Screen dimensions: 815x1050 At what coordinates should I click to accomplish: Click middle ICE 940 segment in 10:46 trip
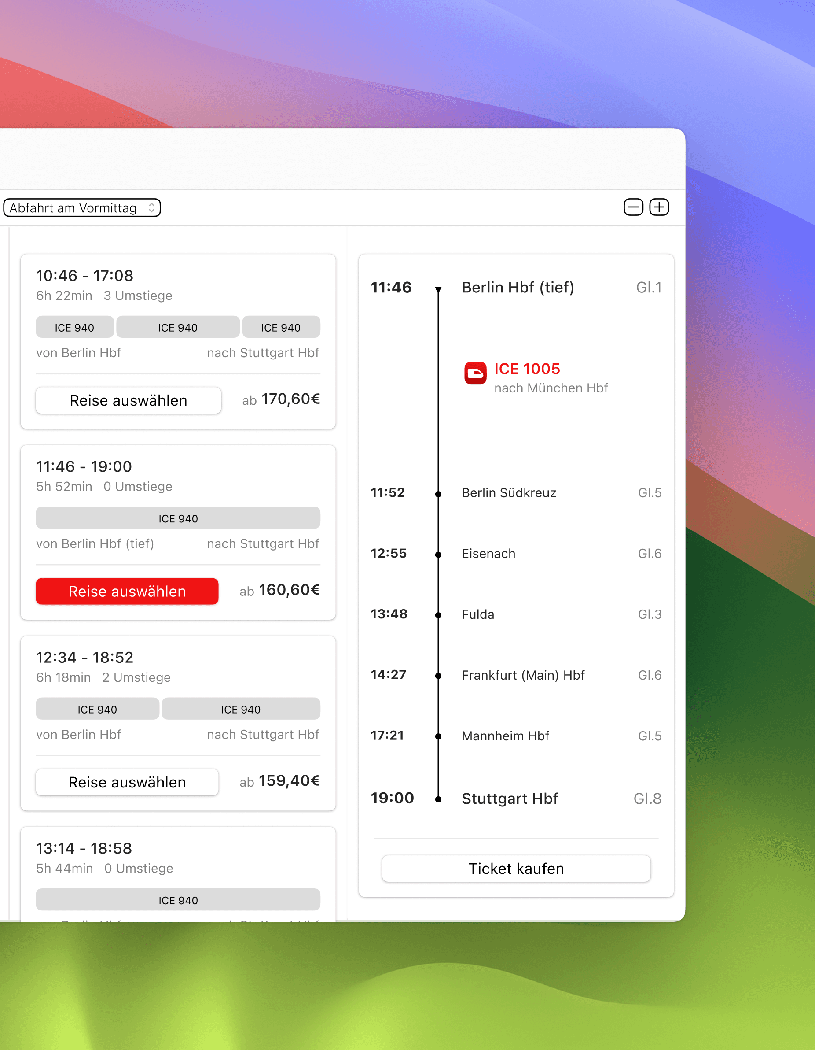(178, 327)
